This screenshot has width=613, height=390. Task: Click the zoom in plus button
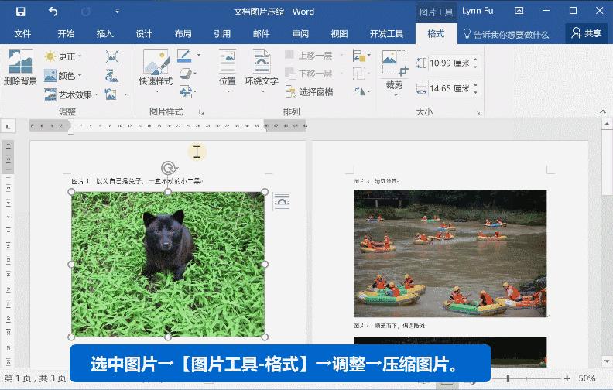coord(567,378)
